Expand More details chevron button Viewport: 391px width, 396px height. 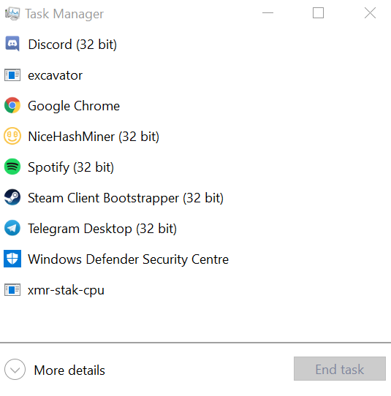click(15, 369)
